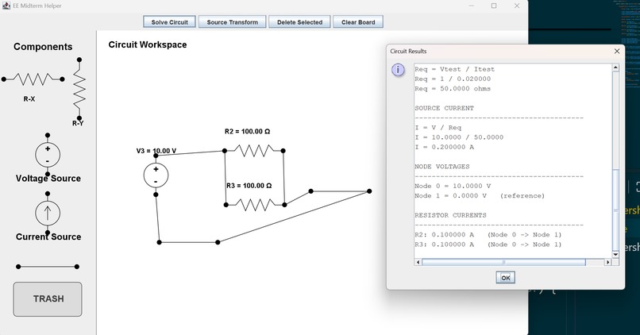640x335 pixels.
Task: Select resistor R3 in the workspace
Action: pyautogui.click(x=255, y=205)
